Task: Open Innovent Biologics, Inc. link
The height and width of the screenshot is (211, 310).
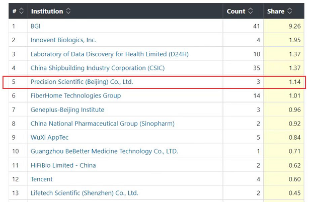Action: (x=63, y=40)
